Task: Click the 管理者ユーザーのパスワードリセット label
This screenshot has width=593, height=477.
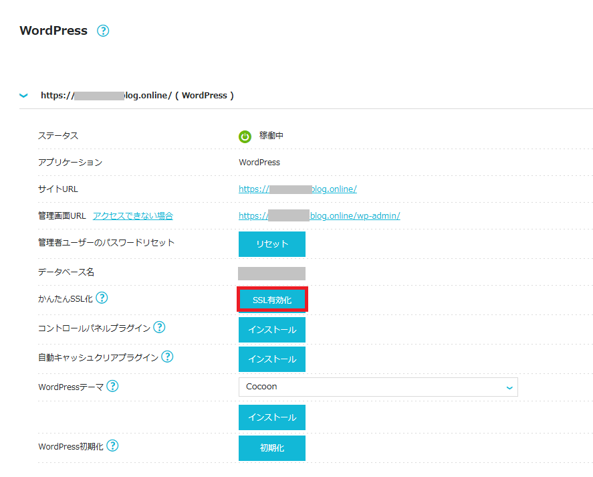Action: [106, 243]
